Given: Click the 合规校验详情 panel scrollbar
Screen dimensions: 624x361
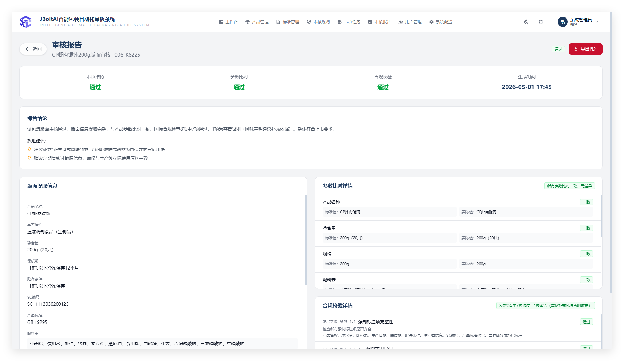Looking at the screenshot, I should point(601,332).
